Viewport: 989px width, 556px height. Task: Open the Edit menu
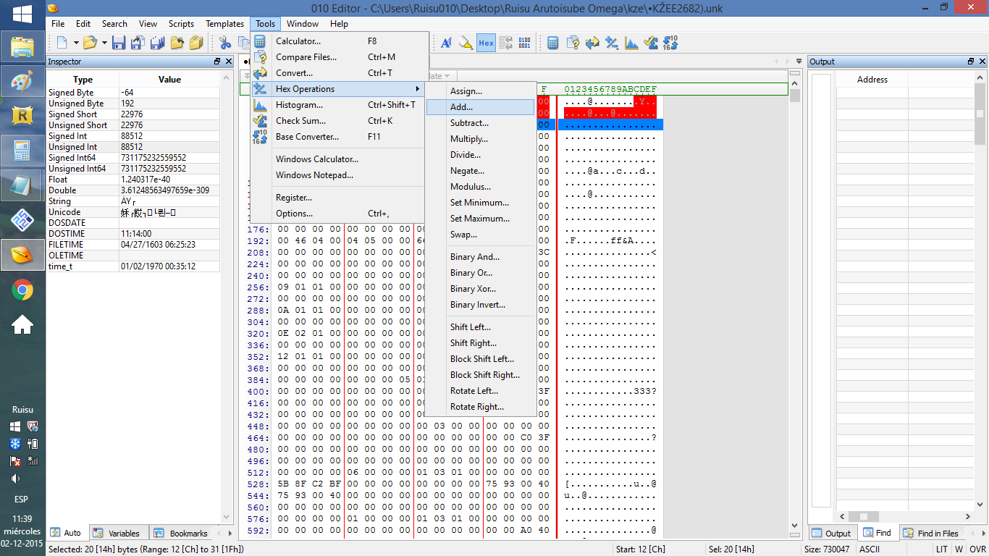pyautogui.click(x=83, y=24)
